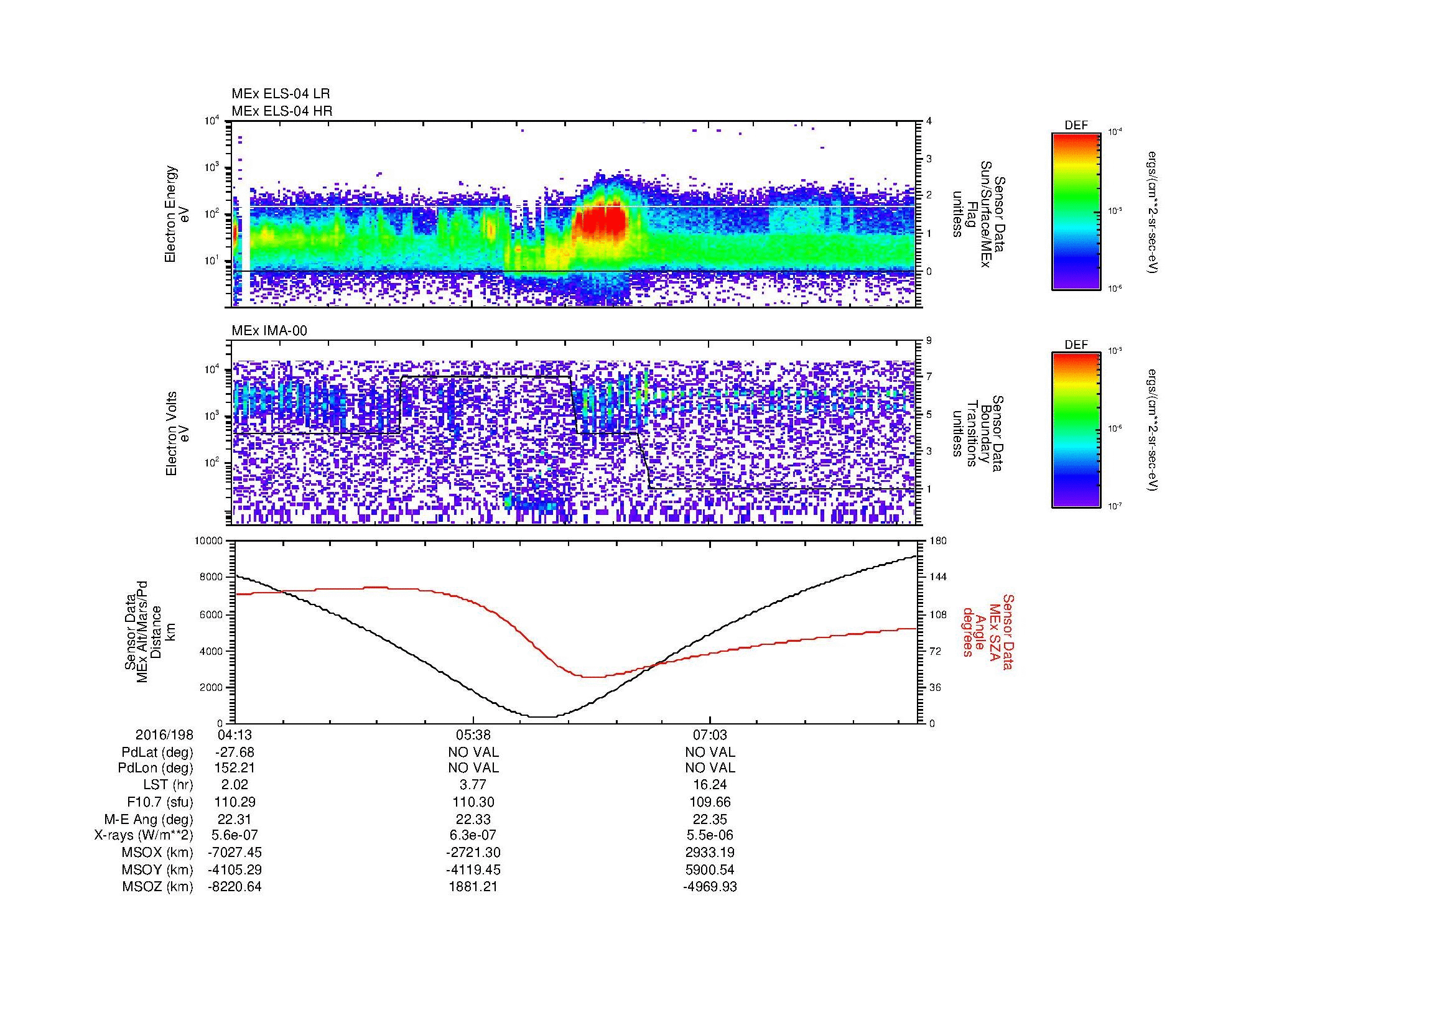Click the MSOX value '-2721.30'

(x=473, y=853)
